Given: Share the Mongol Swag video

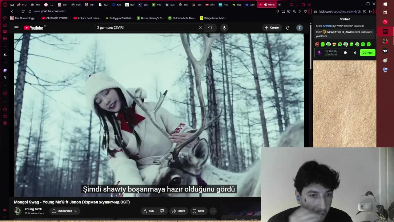Looking at the screenshot, I should click(179, 211).
